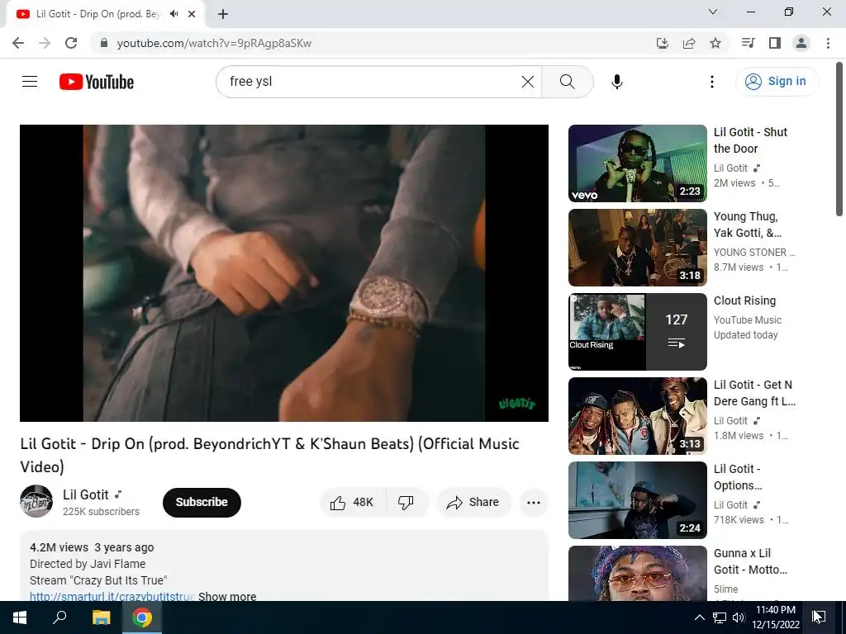Open taskbar clock showing 11:40 PM
The width and height of the screenshot is (846, 634).
[x=776, y=617]
